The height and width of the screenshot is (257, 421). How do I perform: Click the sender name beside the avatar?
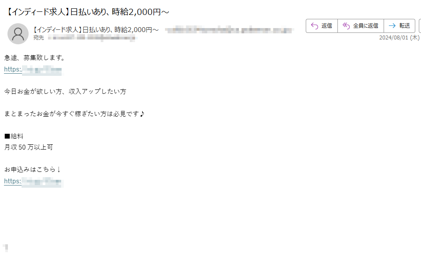coord(96,30)
